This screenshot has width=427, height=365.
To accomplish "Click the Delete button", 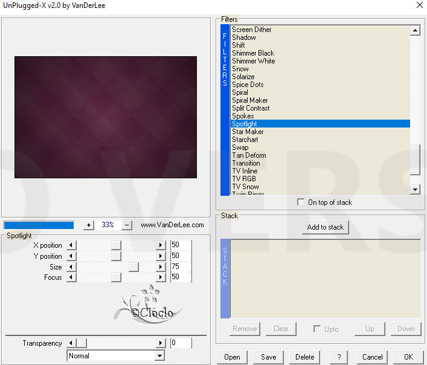I will (305, 357).
